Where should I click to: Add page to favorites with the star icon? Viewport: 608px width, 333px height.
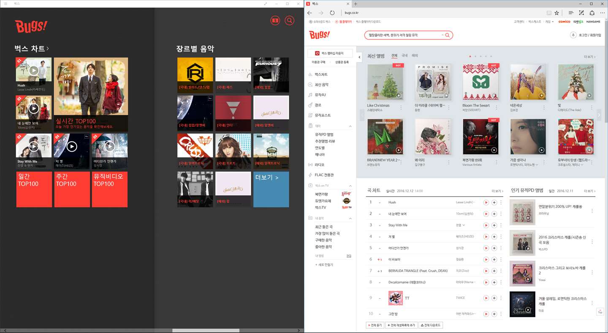click(x=557, y=13)
